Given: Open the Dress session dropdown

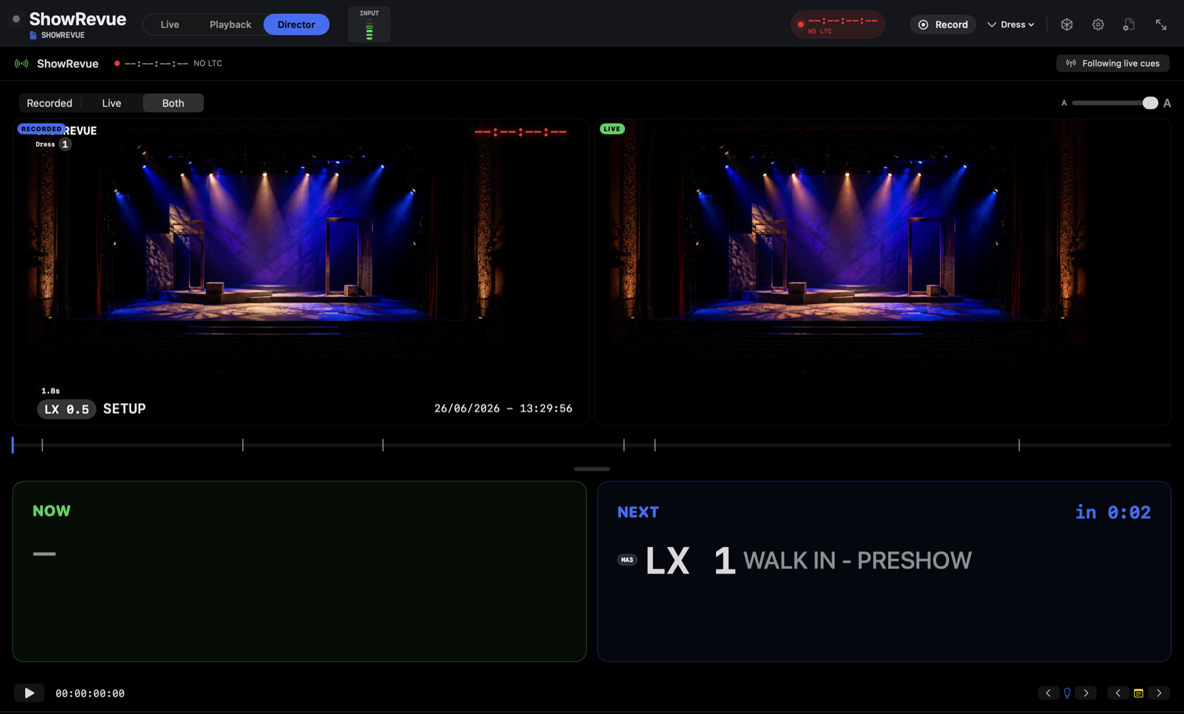Looking at the screenshot, I should [1012, 24].
